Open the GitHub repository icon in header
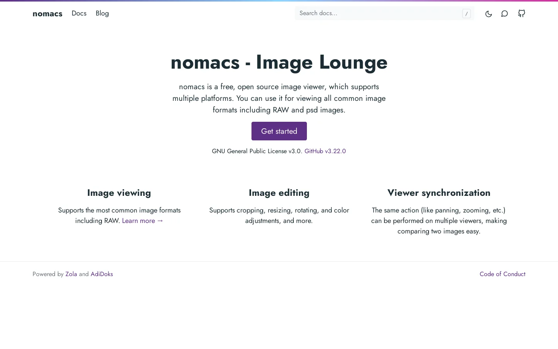The width and height of the screenshot is (558, 349). [522, 14]
